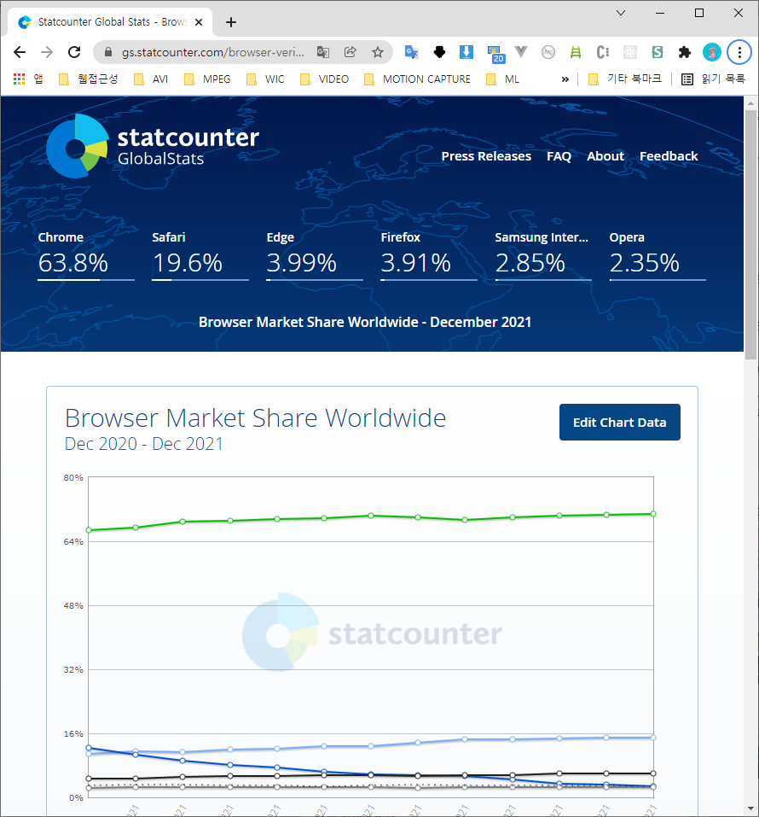Click the Samsung Internet 2.85% stat
The width and height of the screenshot is (759, 817).
543,254
